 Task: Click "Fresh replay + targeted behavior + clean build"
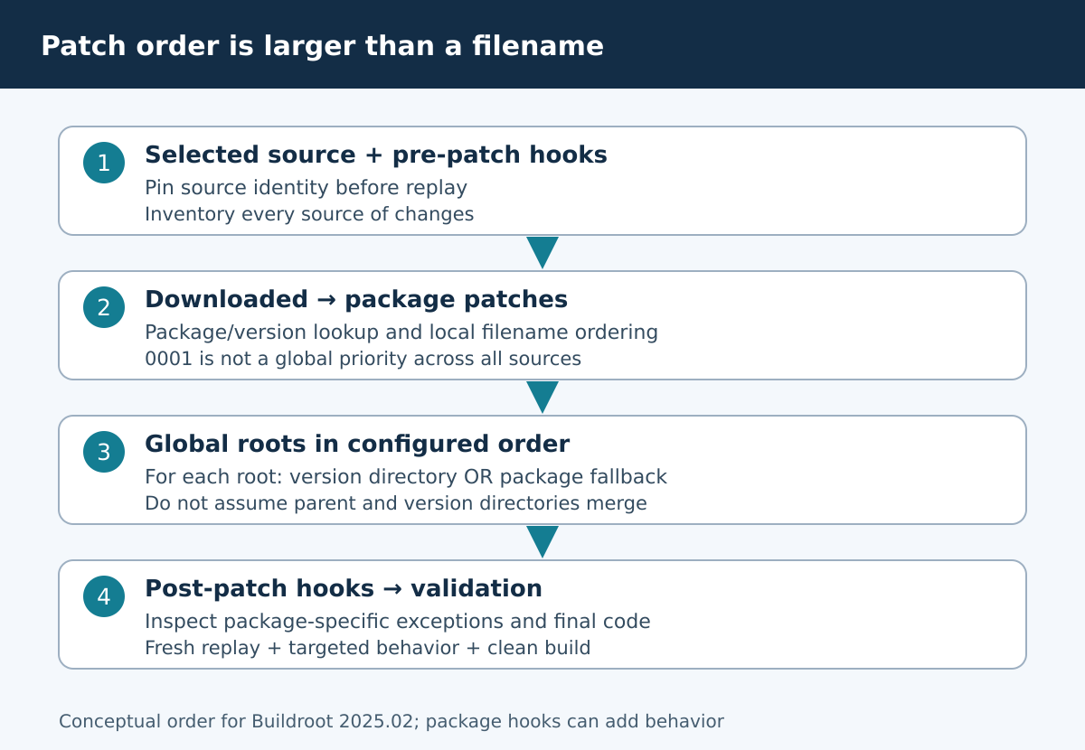[x=368, y=648]
